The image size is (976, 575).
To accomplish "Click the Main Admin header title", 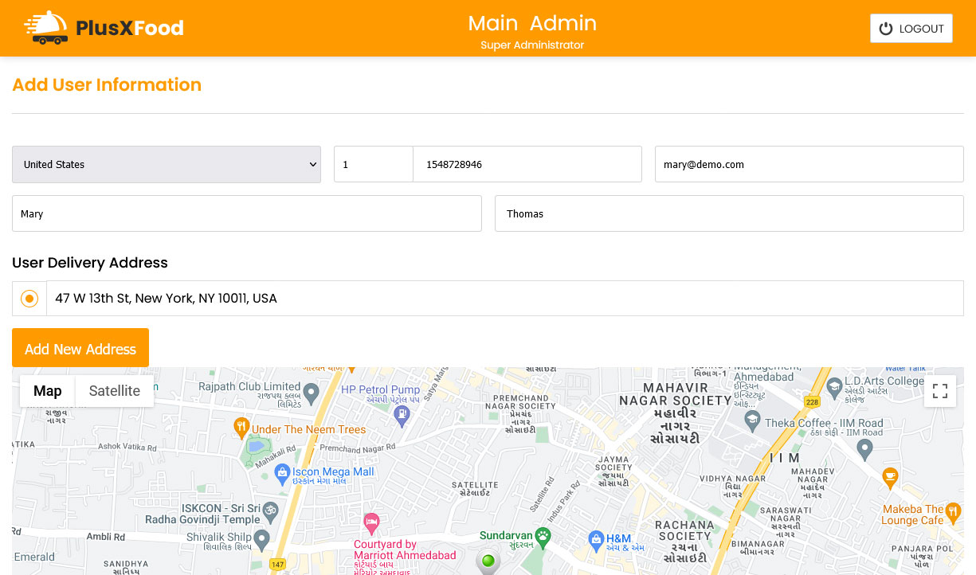I will 532,23.
